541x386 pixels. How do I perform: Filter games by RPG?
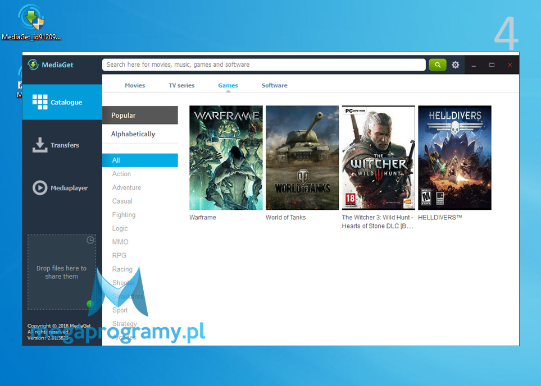pos(119,255)
